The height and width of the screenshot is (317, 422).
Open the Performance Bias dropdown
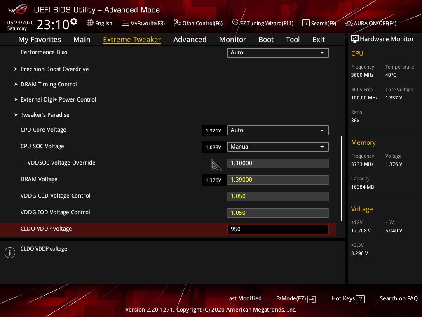pos(278,53)
